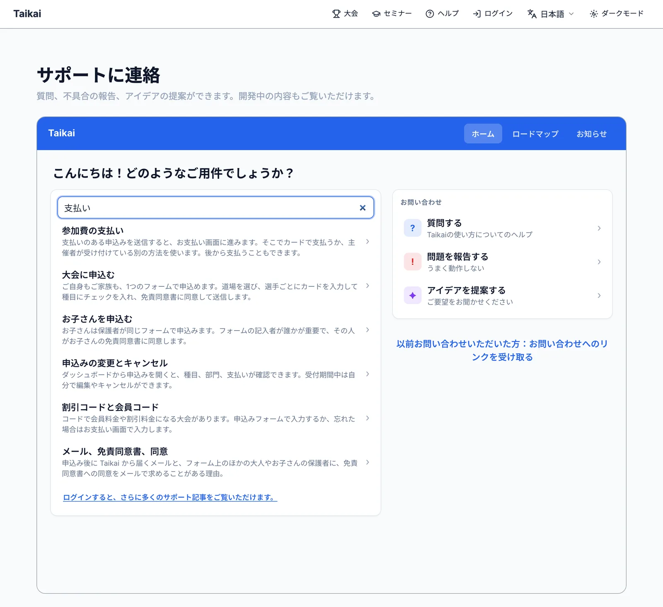Click the graduation cap icon beside セミナー
This screenshot has width=663, height=607.
pos(376,14)
